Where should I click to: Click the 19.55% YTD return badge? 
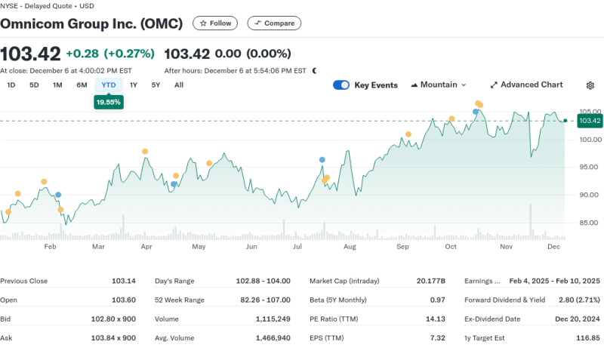tap(109, 102)
